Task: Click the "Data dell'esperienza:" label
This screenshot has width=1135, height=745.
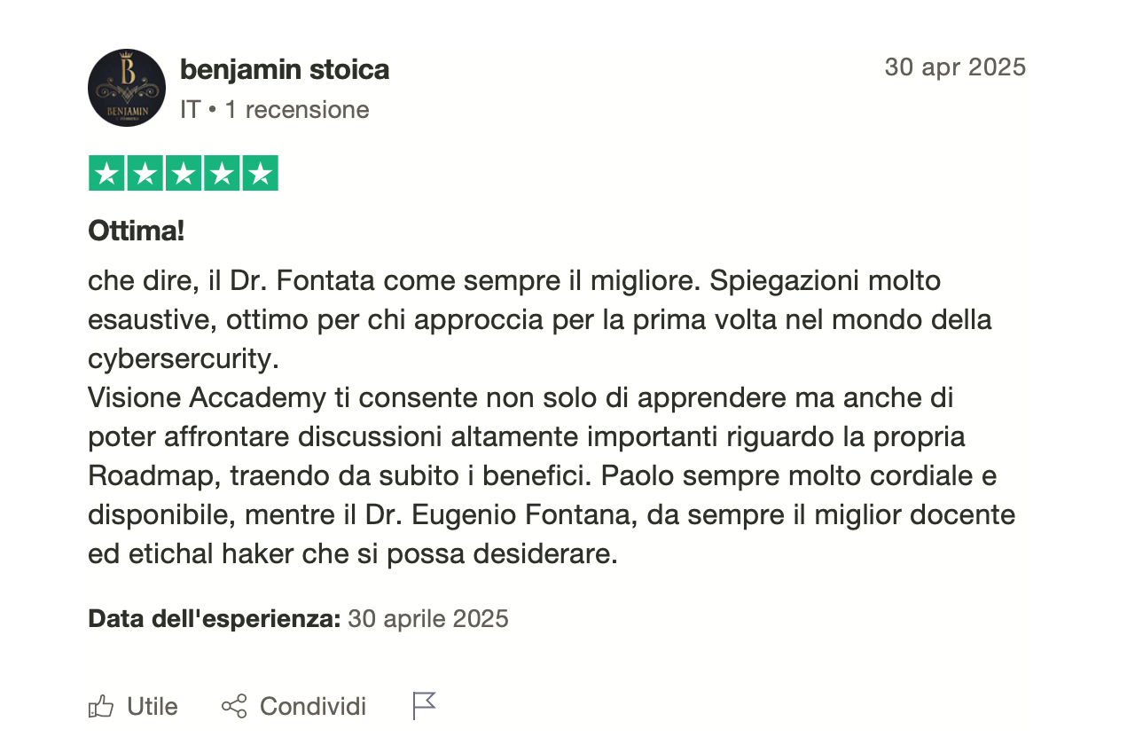Action: (214, 618)
